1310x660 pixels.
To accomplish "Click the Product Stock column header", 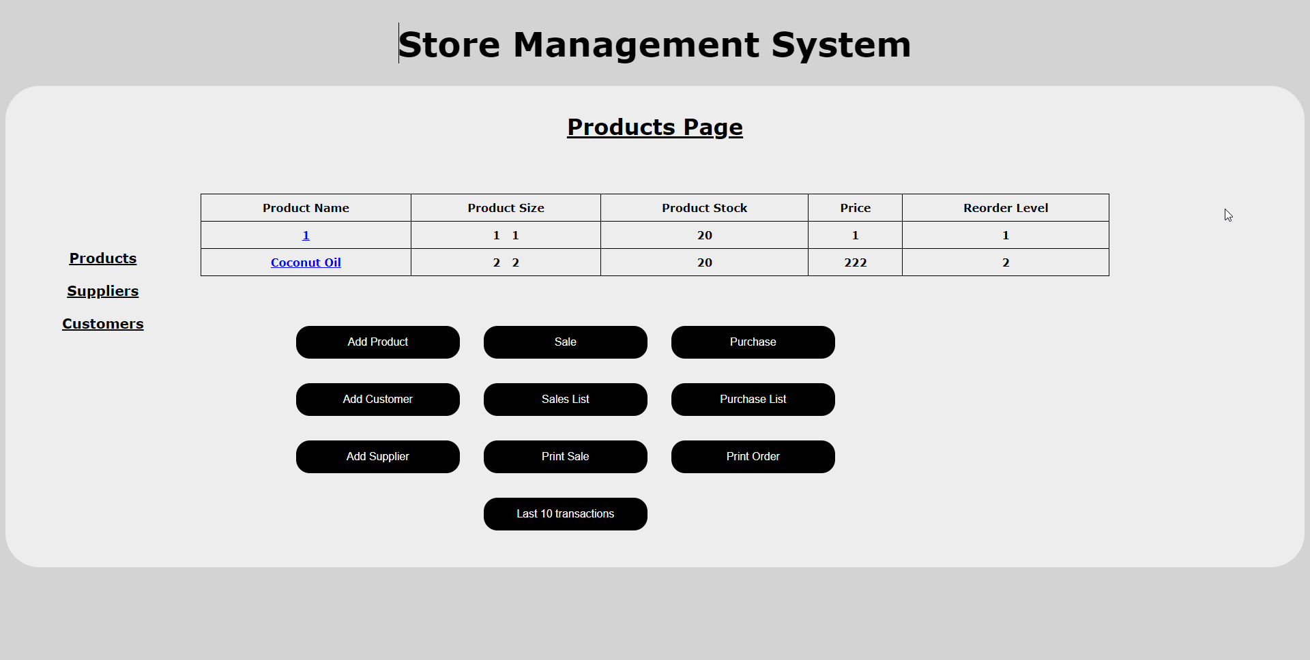I will [x=705, y=208].
